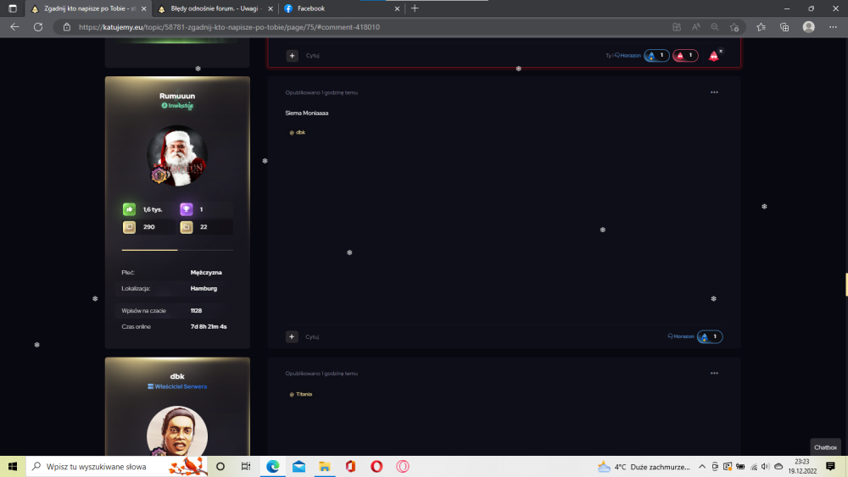Screen dimensions: 848x477
Task: Open browser Collections
Action: coord(784,27)
